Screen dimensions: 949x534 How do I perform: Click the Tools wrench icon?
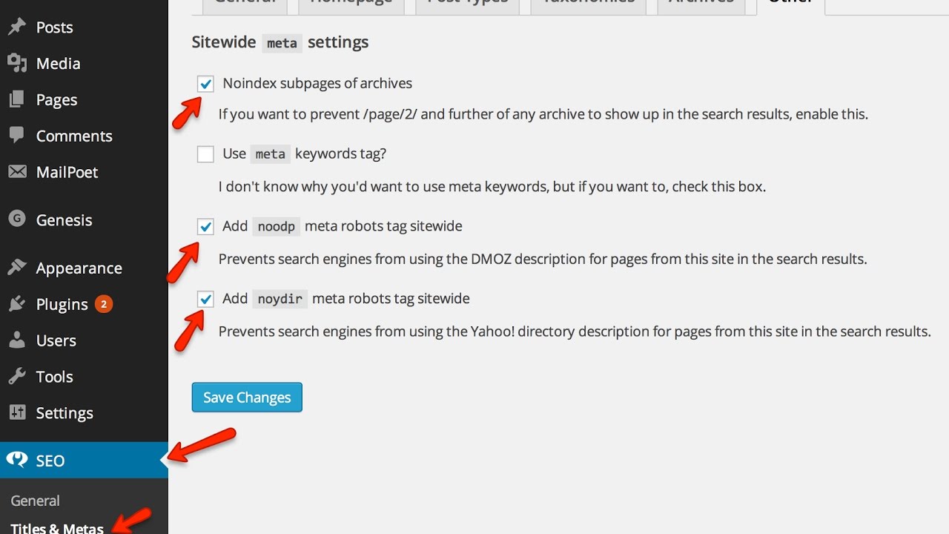[x=16, y=377]
